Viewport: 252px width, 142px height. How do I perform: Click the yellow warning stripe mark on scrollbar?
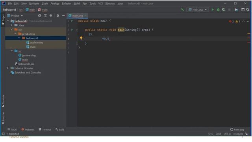(249, 34)
